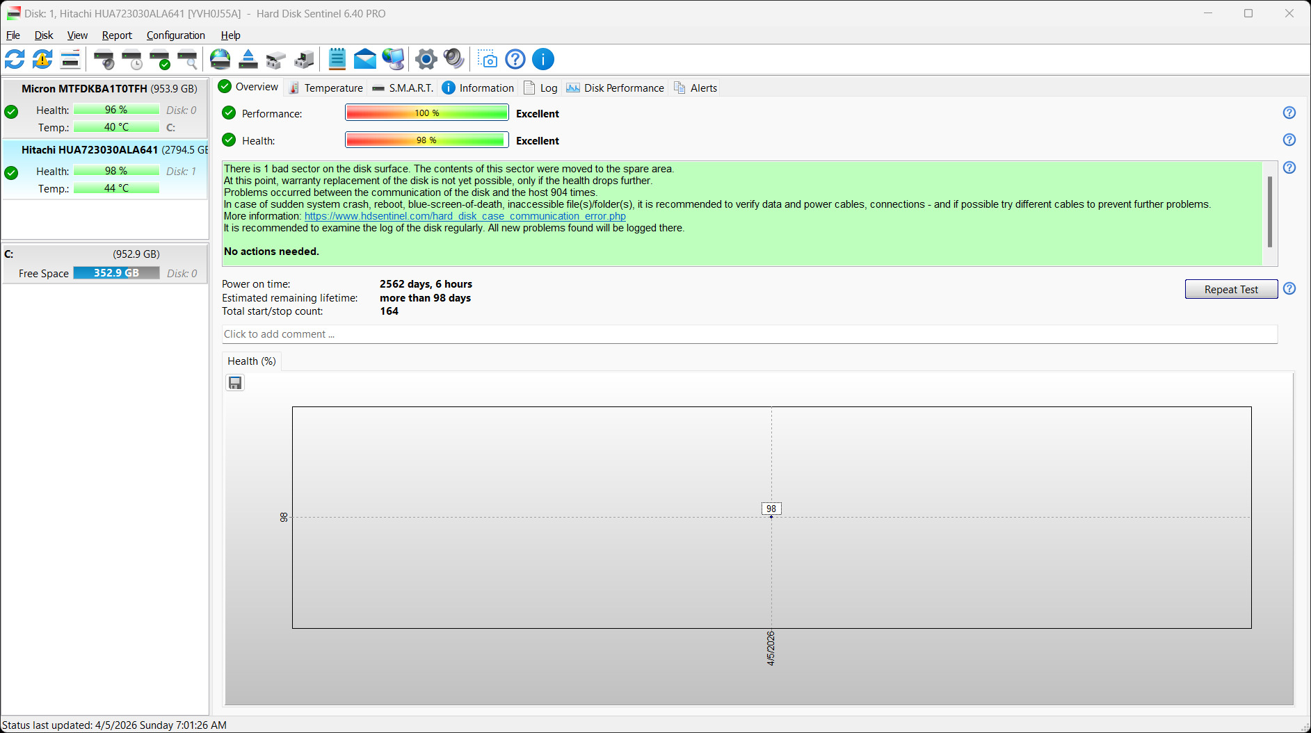Click the Repeat Test button
Viewport: 1311px width, 733px height.
click(1231, 290)
